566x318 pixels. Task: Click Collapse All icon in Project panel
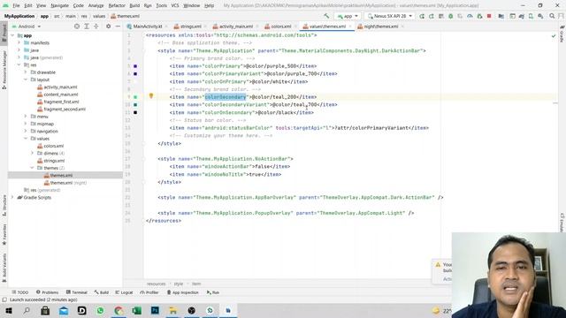(x=96, y=26)
